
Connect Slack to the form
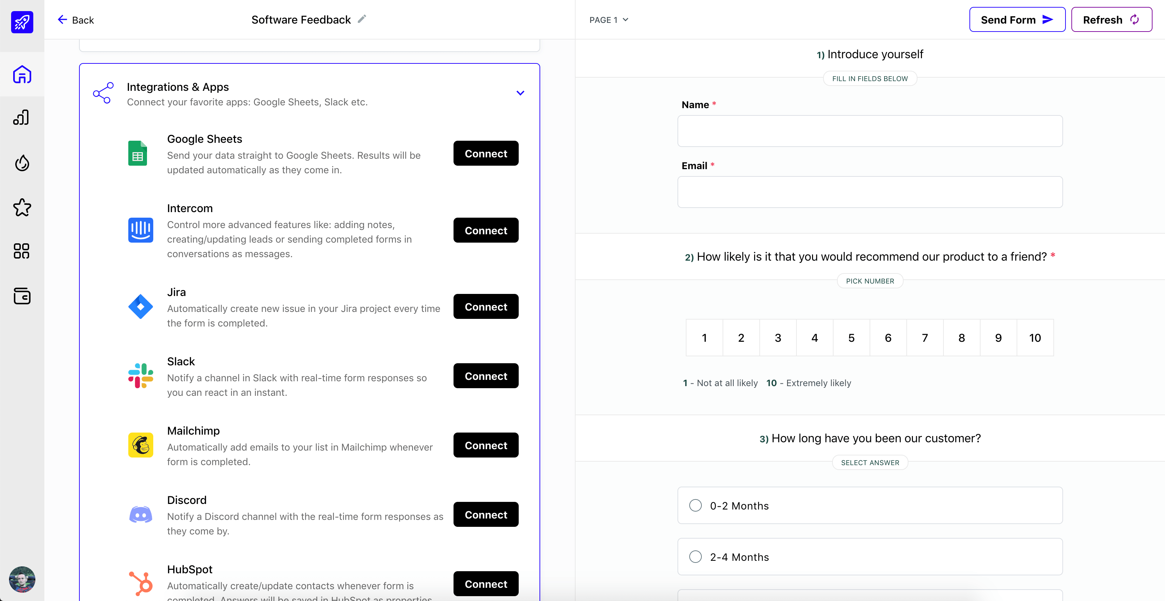pos(486,376)
